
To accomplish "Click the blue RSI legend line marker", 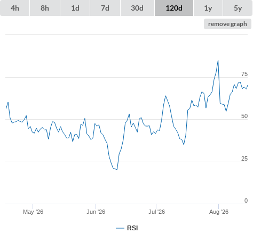I will (120, 228).
